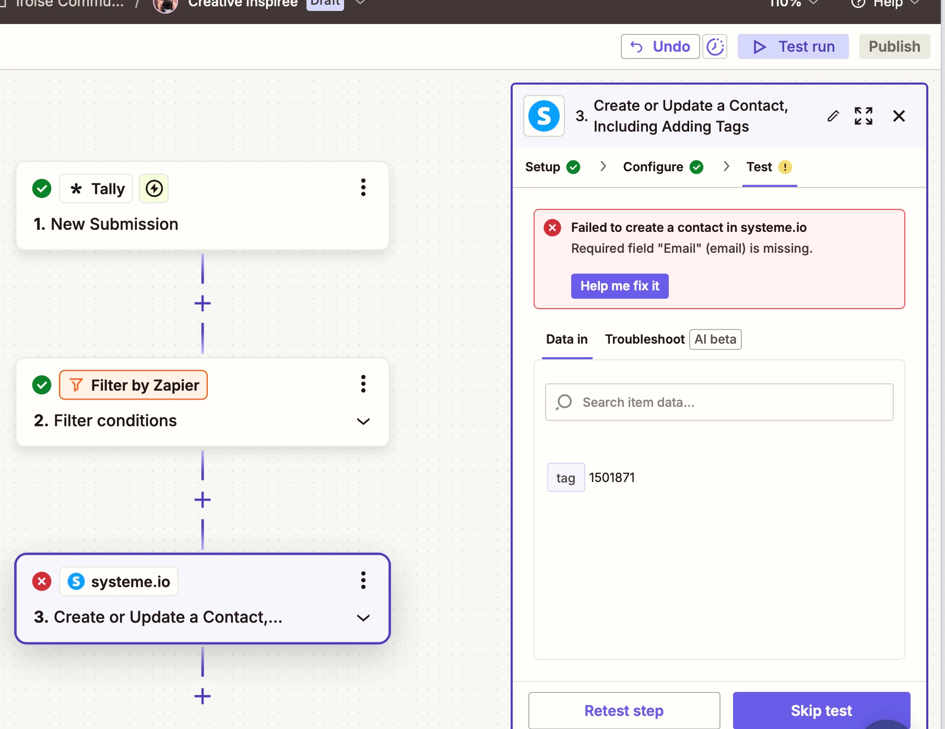
Task: Select the Data in tab
Action: (x=567, y=339)
